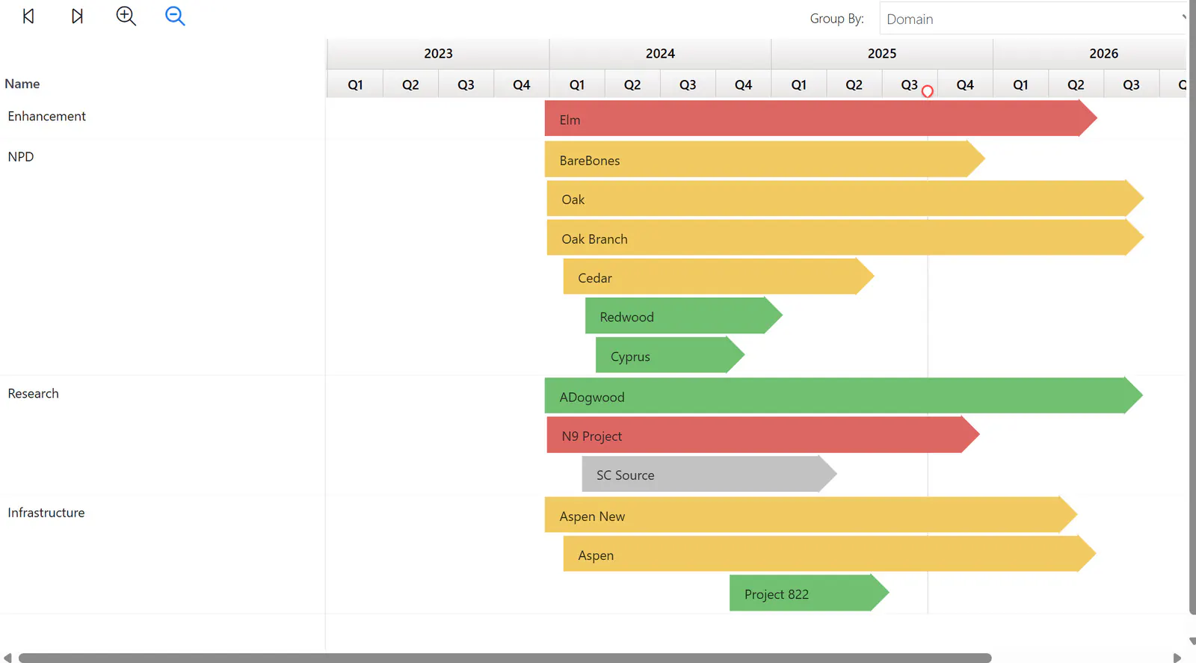
Task: Click the horizontal scrollbar right arrow
Action: (x=1177, y=658)
